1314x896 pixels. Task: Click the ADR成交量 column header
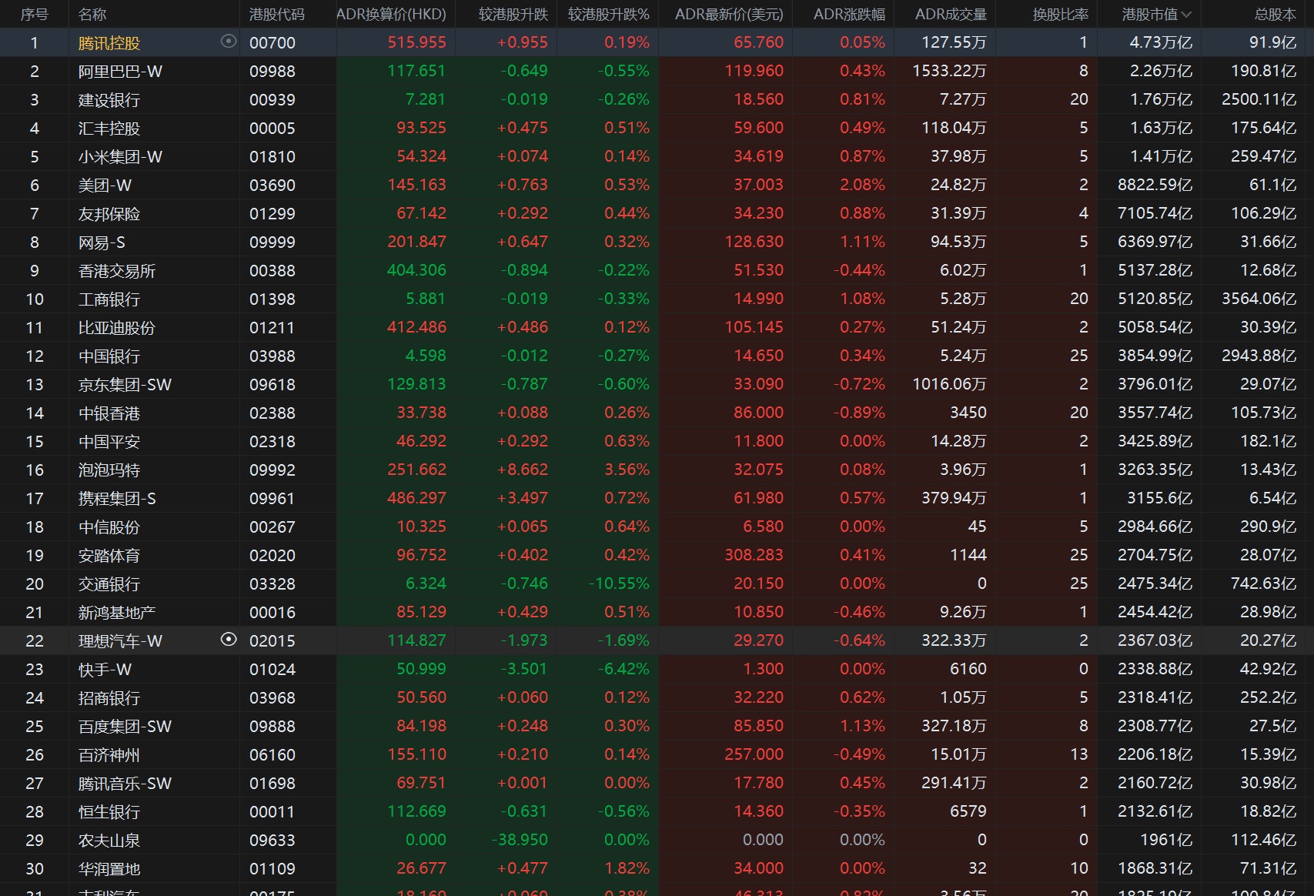[x=951, y=15]
